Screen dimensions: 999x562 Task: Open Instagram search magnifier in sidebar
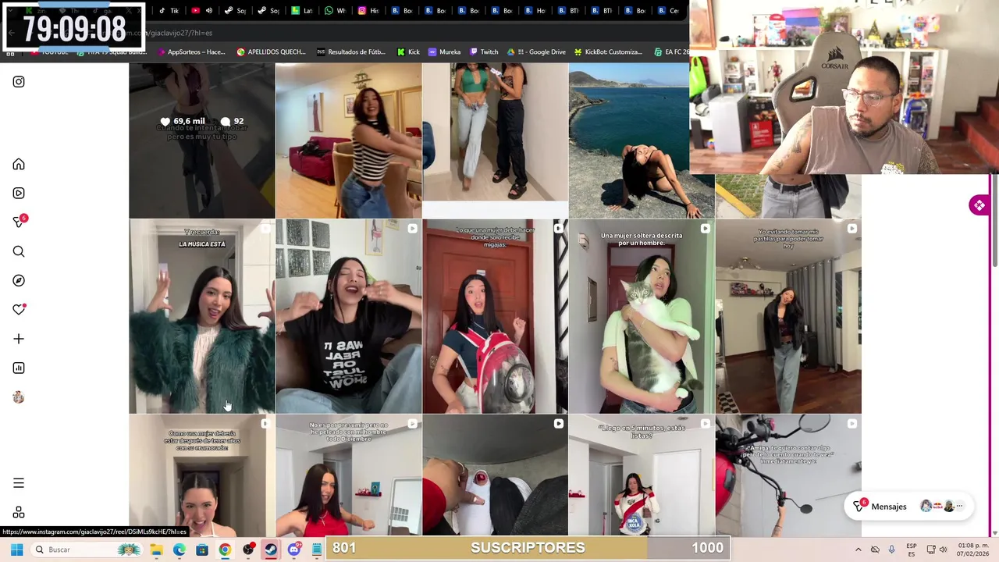(19, 251)
